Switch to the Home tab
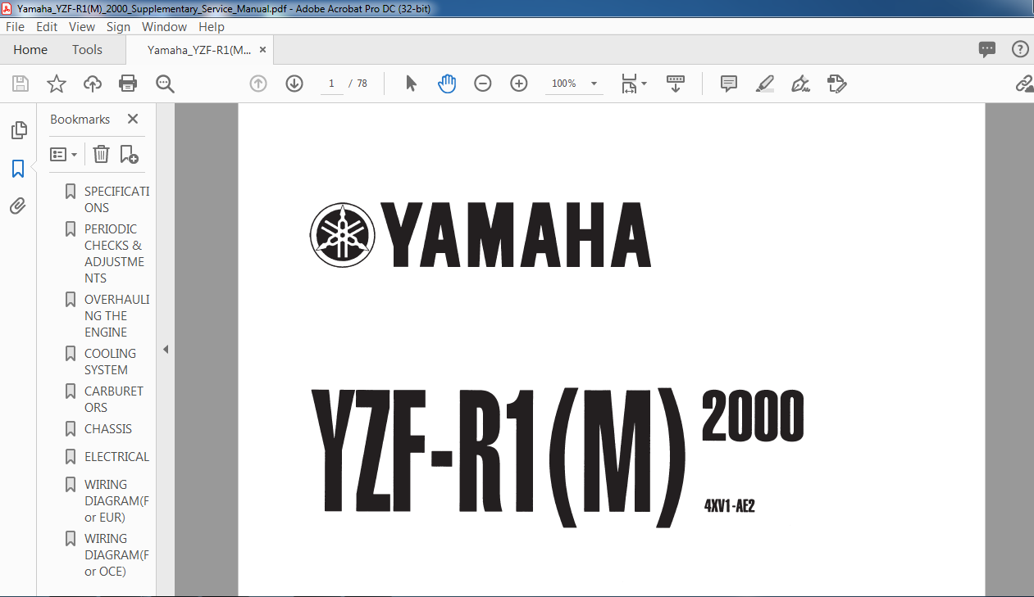 [x=30, y=50]
